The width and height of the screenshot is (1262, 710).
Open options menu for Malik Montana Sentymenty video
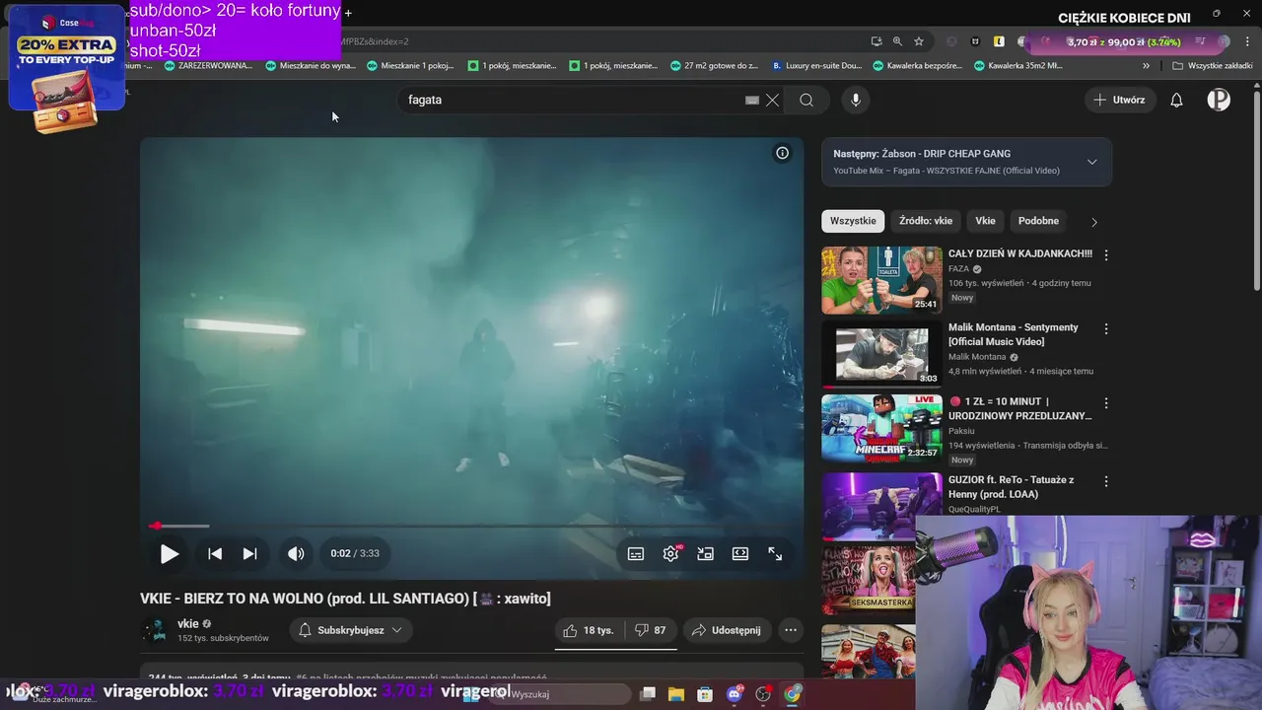tap(1106, 328)
